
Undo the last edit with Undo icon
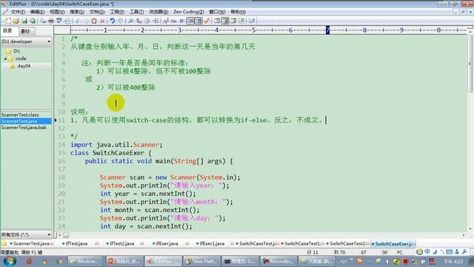113,21
